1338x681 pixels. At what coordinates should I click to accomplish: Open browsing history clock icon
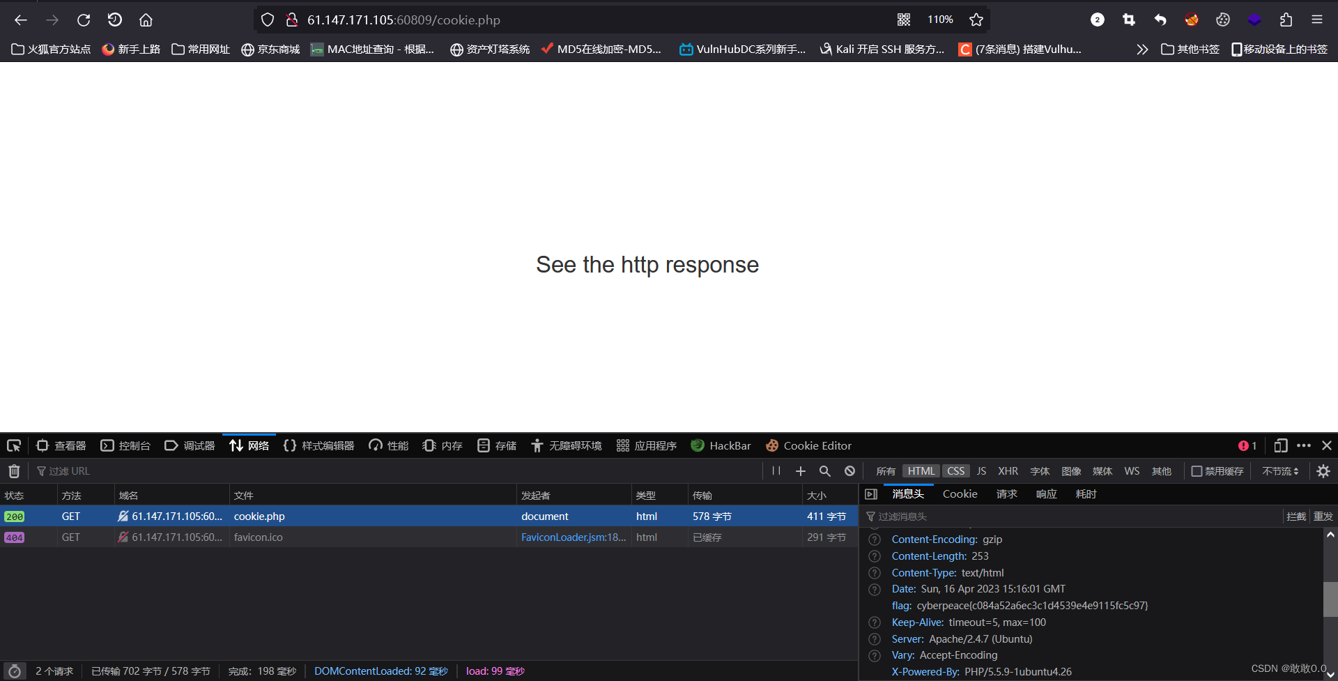click(x=115, y=20)
